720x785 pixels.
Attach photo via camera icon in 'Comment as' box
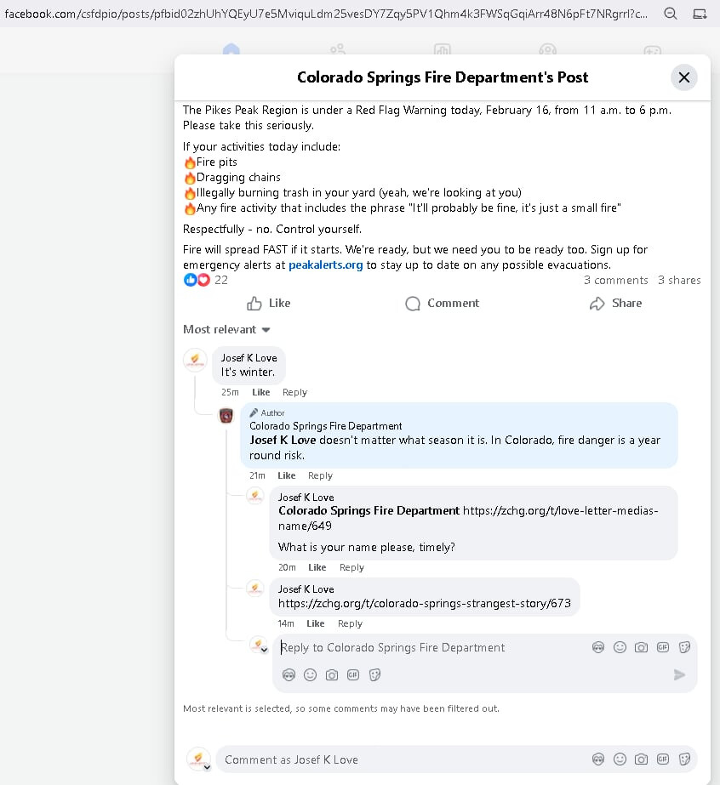point(642,759)
